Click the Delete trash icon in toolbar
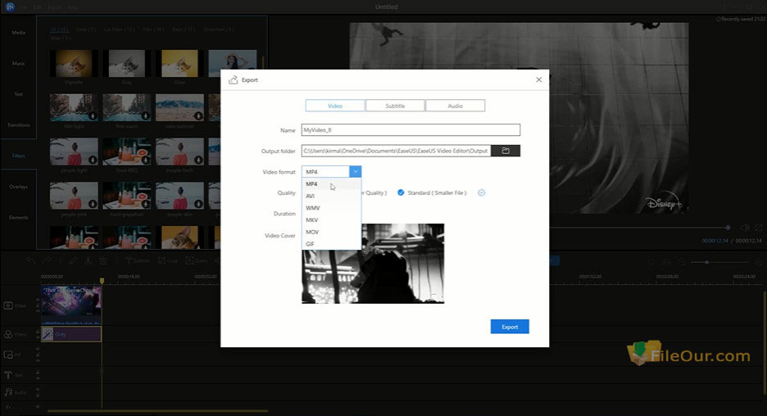 [103, 261]
